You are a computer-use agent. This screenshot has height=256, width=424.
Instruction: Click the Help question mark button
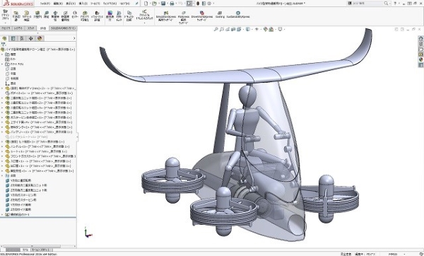click(395, 4)
